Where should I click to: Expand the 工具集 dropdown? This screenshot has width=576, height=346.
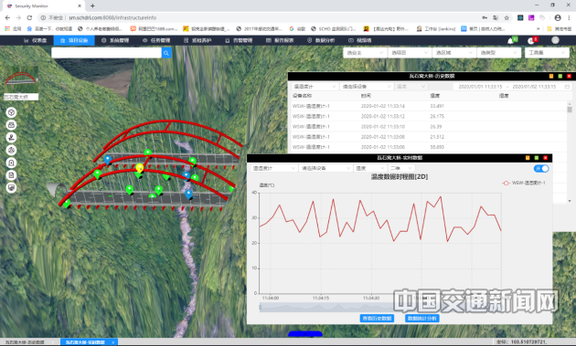(547, 53)
